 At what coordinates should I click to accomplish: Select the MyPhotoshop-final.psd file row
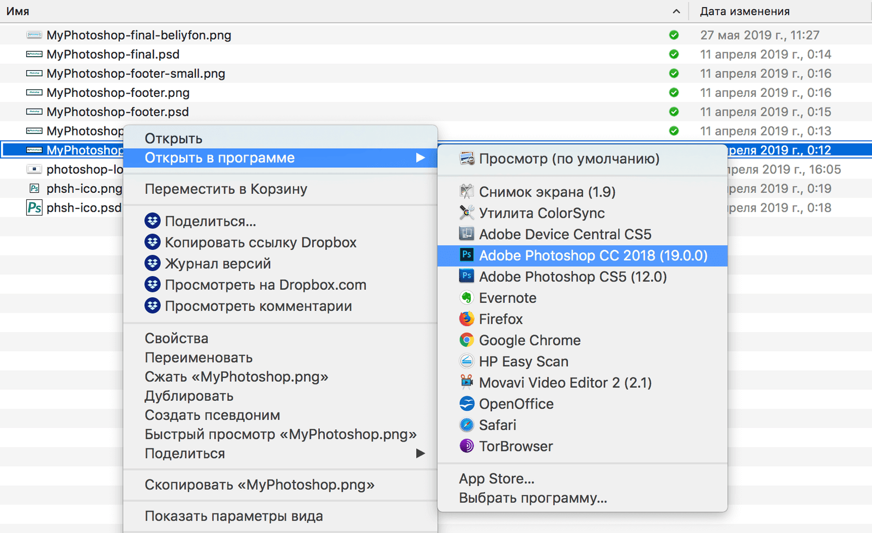[113, 54]
